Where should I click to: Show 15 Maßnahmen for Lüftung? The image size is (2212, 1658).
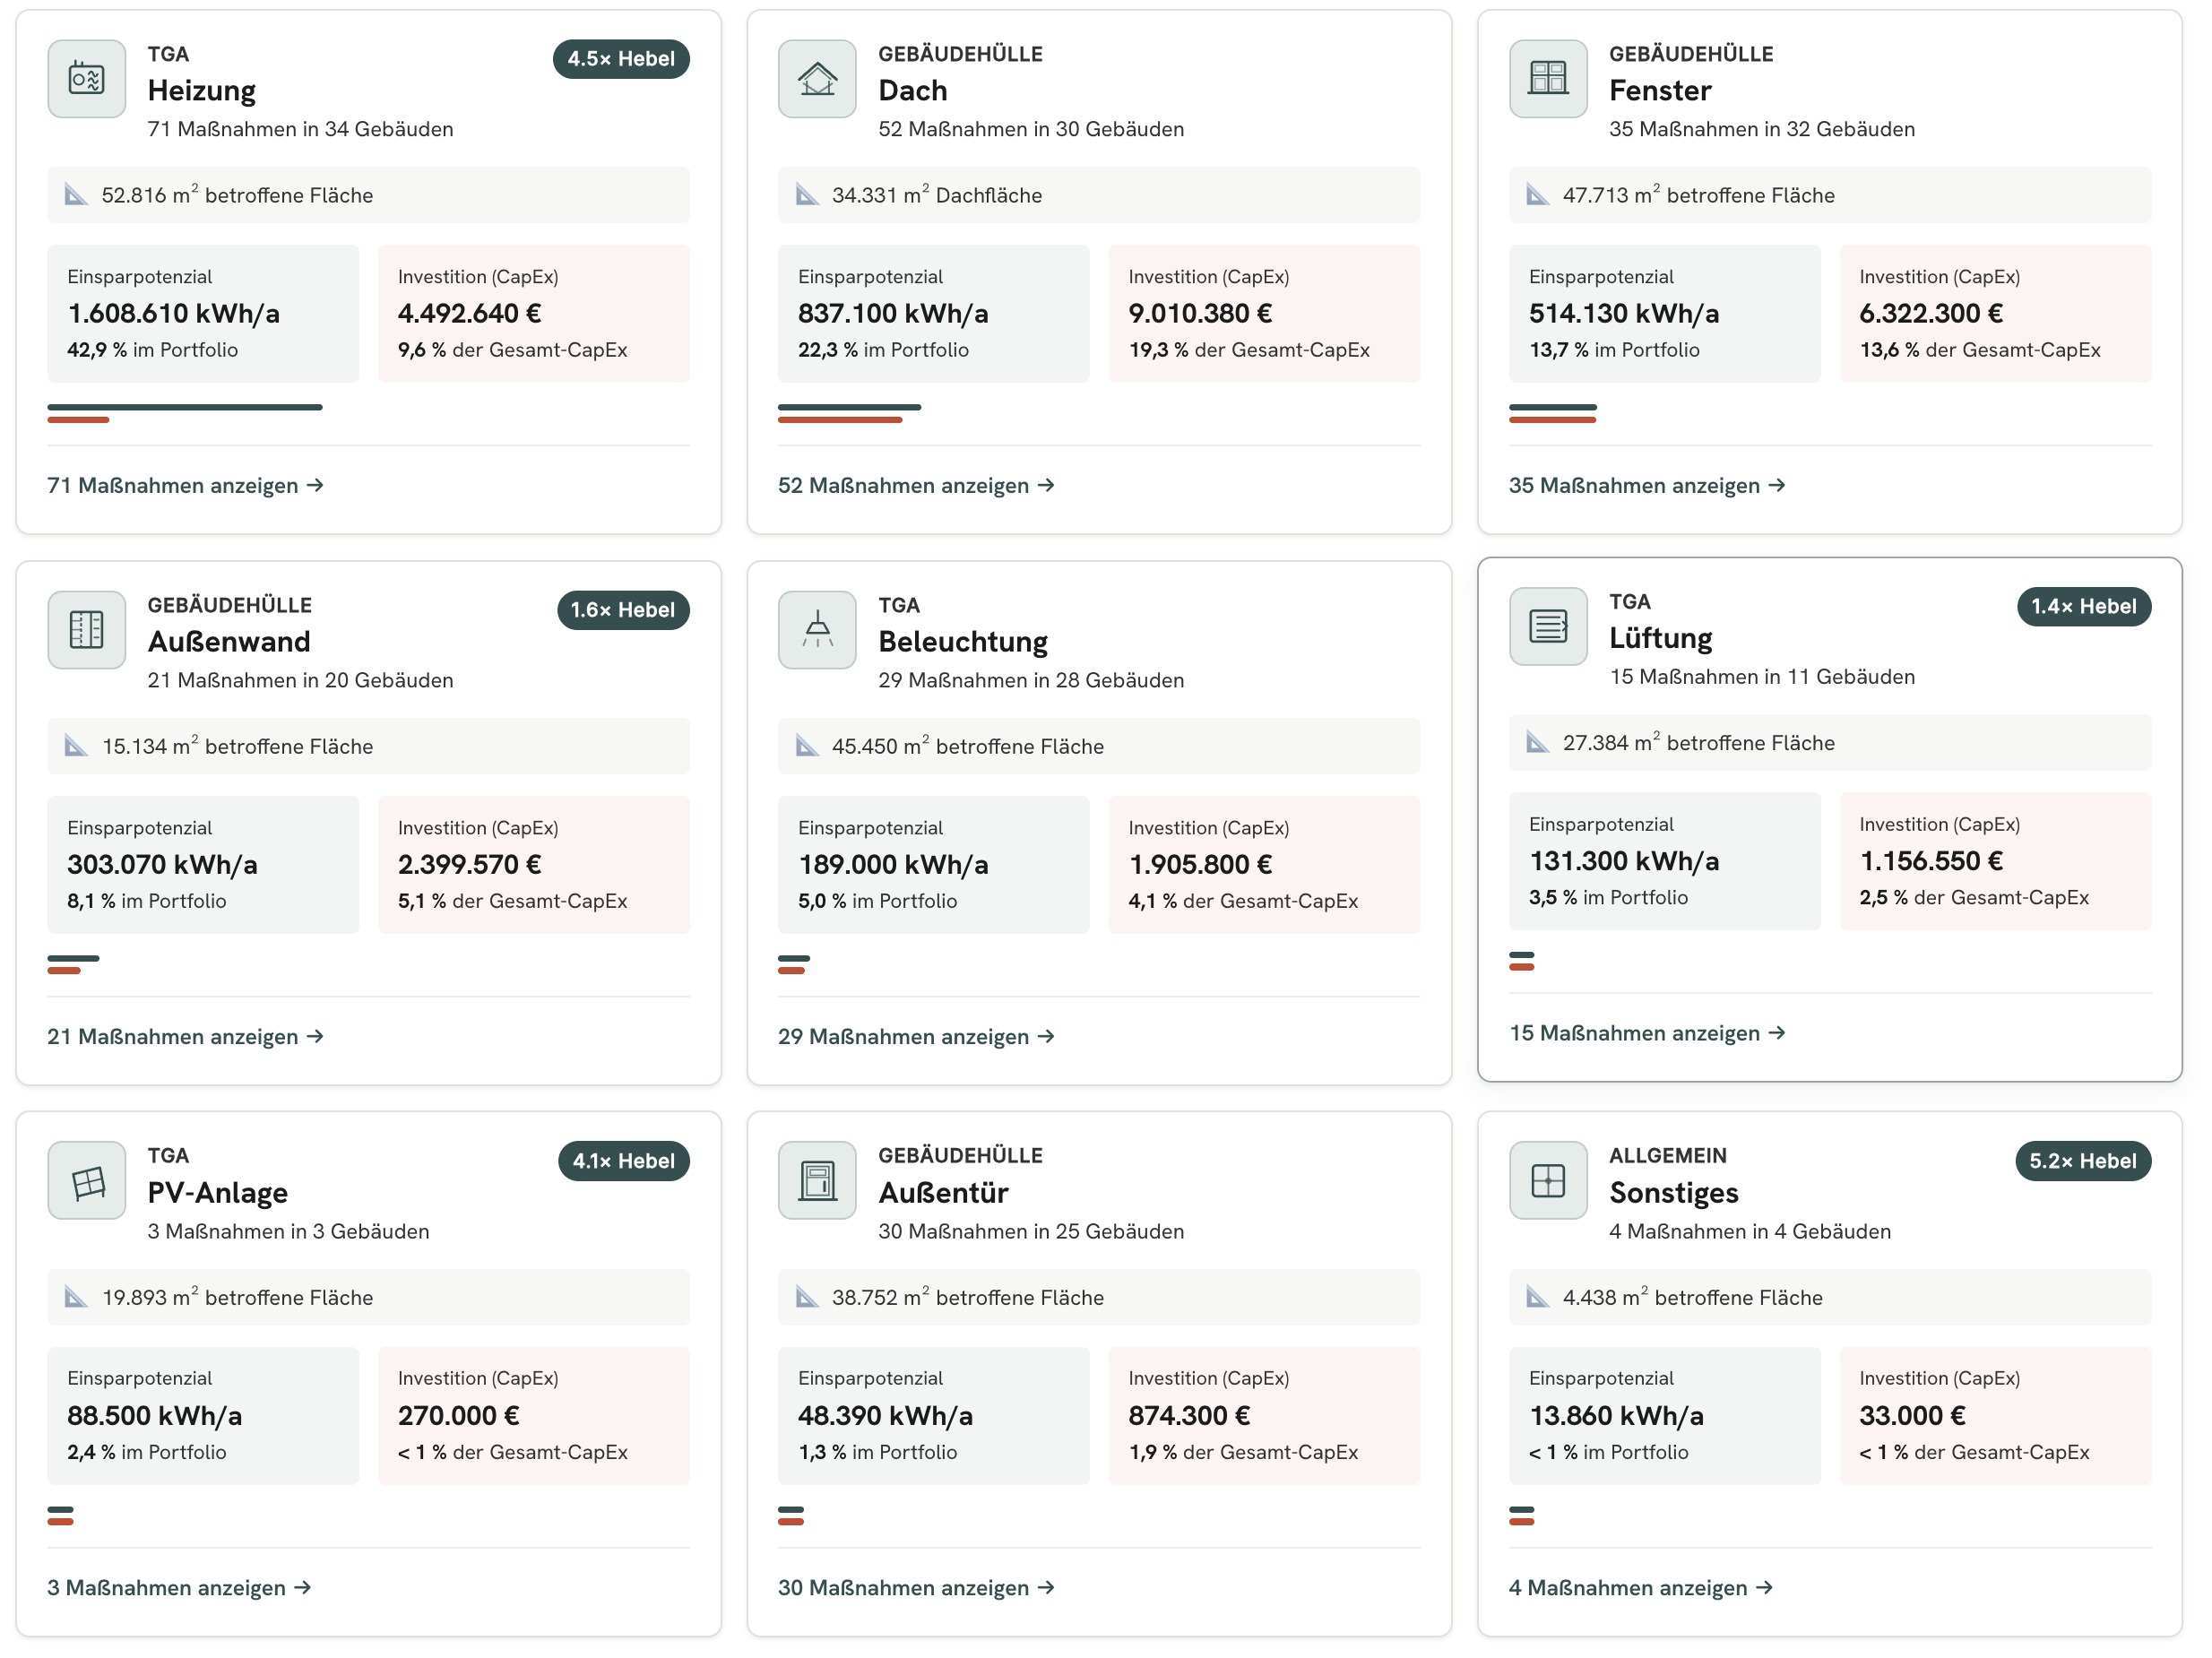(1647, 1033)
